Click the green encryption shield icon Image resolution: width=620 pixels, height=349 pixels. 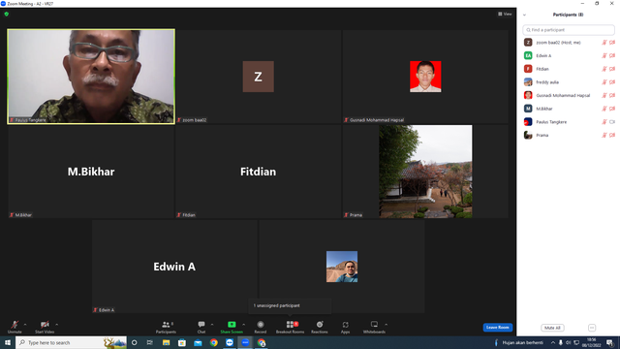coord(7,14)
